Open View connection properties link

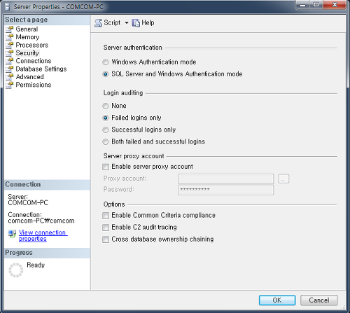click(43, 236)
